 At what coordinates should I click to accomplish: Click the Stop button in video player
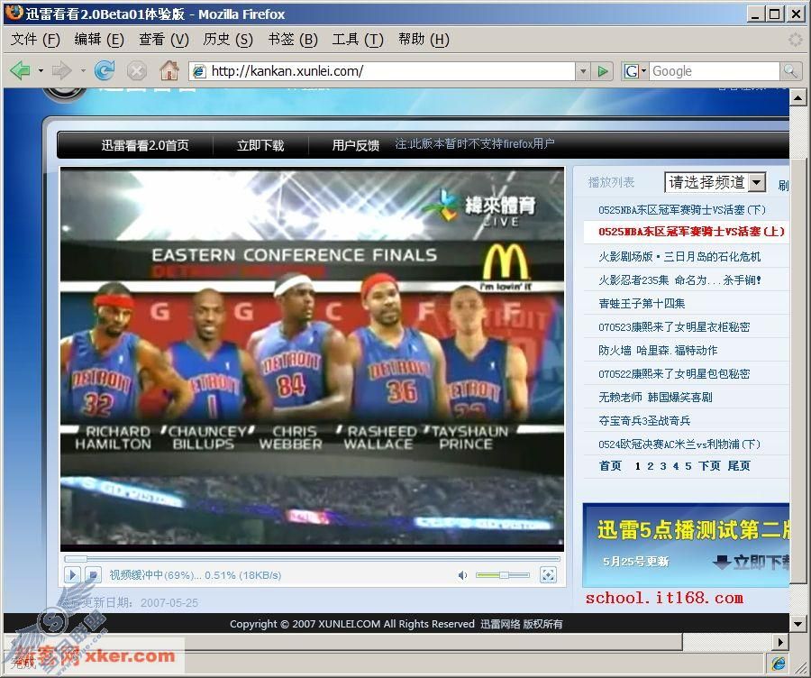[93, 574]
